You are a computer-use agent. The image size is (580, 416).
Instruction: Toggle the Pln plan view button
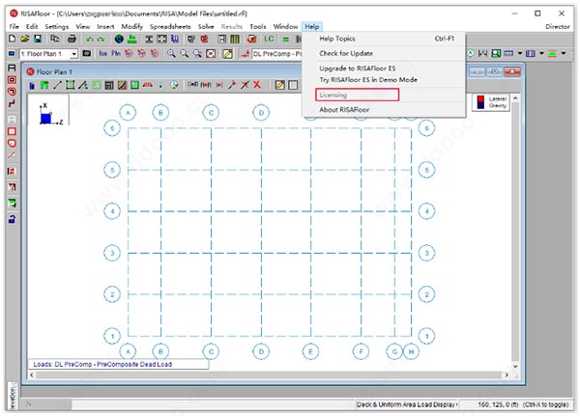[x=116, y=54]
